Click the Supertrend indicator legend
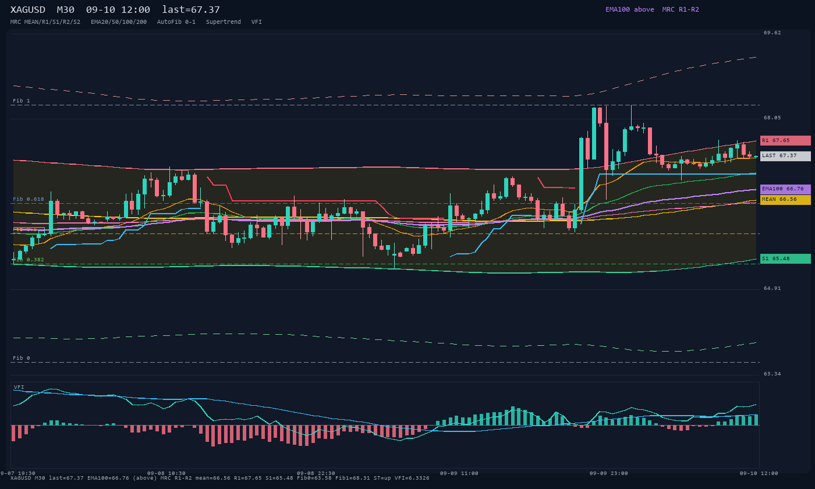The image size is (815, 489). click(x=224, y=22)
